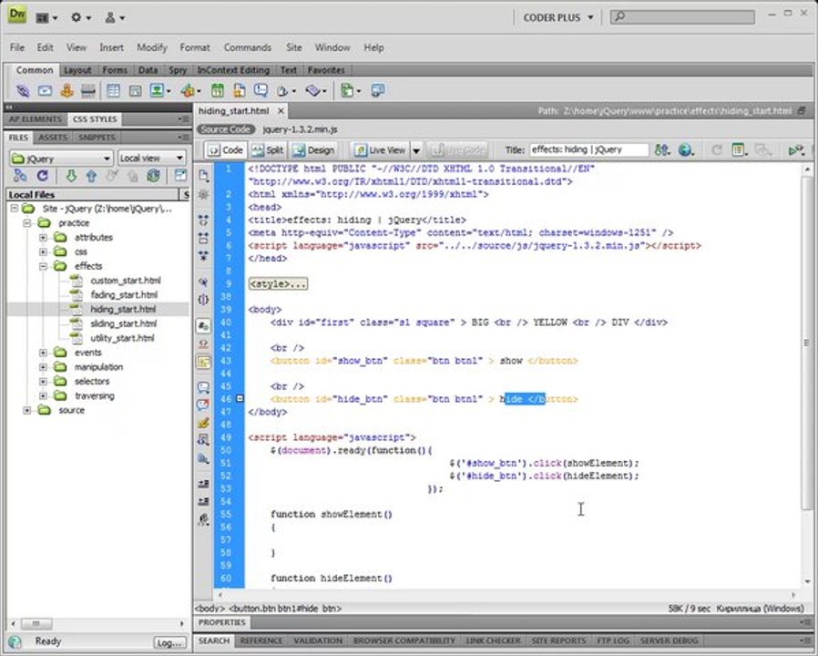The height and width of the screenshot is (656, 818).
Task: Select <button.btn.btn1#hide_btn> in tag selector
Action: 285,609
